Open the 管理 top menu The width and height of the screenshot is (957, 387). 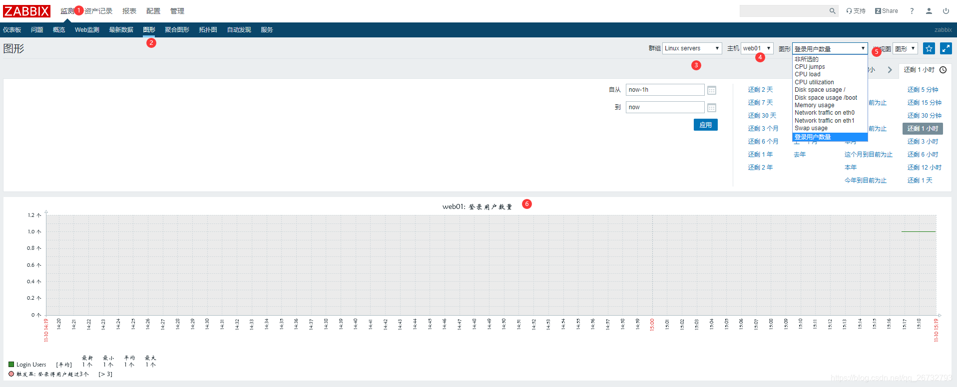pyautogui.click(x=177, y=11)
